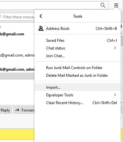Screen dimensions: 123x142
Task: Open Clear Recent History...
Action: [78, 103]
